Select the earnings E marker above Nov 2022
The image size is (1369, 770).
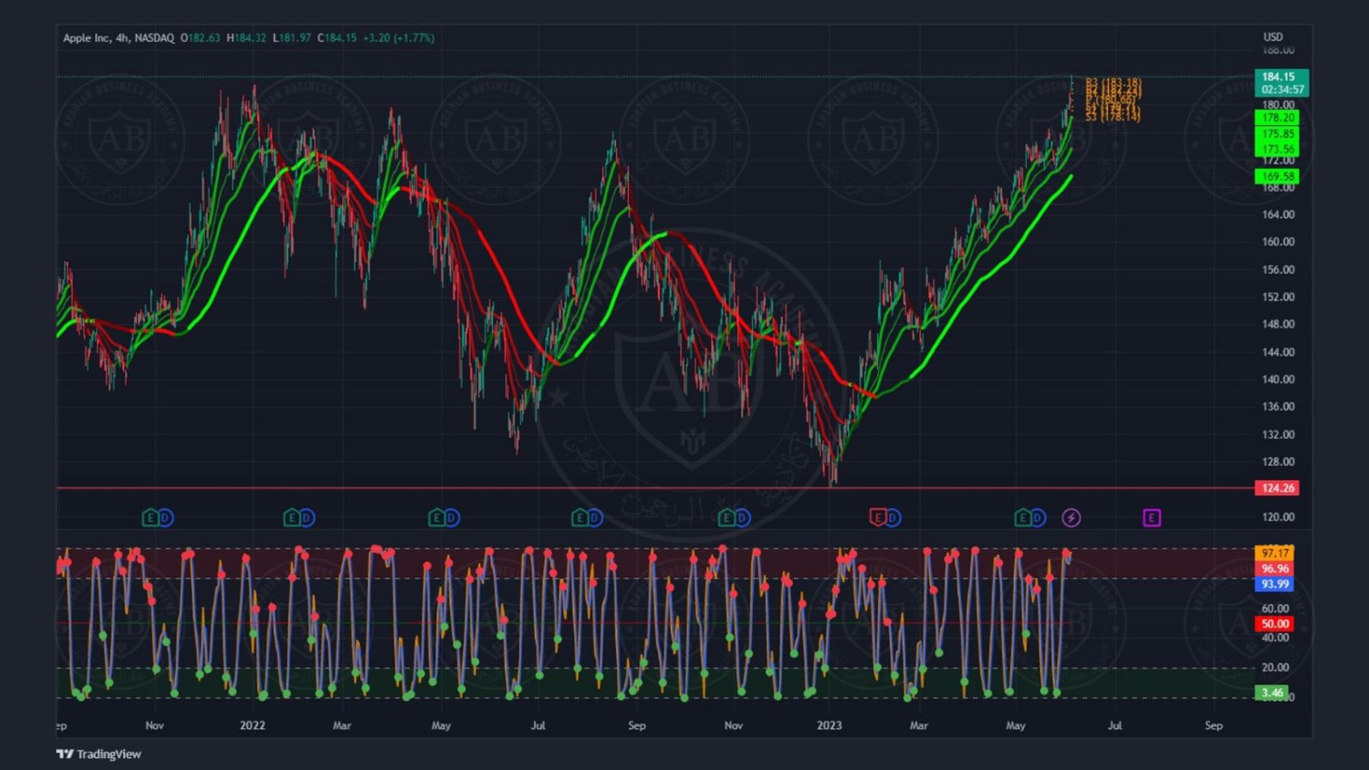[x=726, y=518]
